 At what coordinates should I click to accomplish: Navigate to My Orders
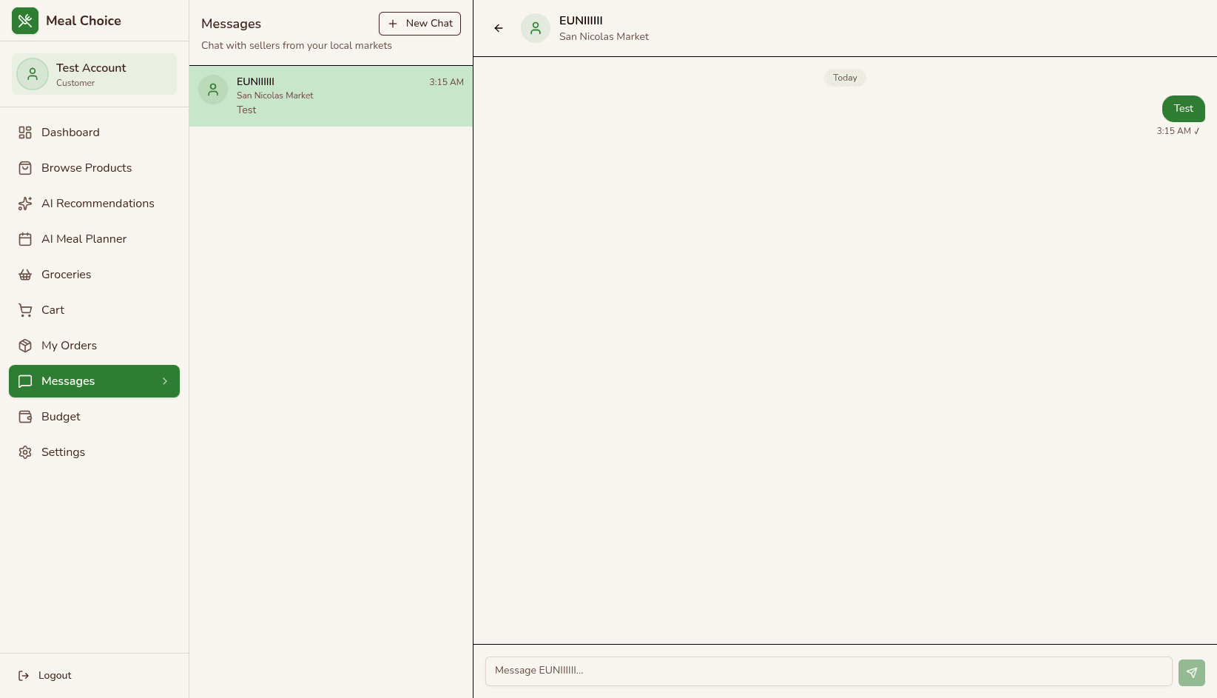coord(69,346)
